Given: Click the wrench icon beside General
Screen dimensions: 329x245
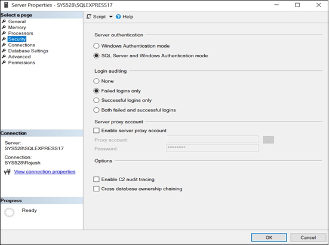Looking at the screenshot, I should (x=4, y=21).
